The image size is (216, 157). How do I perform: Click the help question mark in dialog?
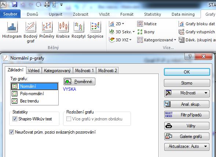coord(190,56)
